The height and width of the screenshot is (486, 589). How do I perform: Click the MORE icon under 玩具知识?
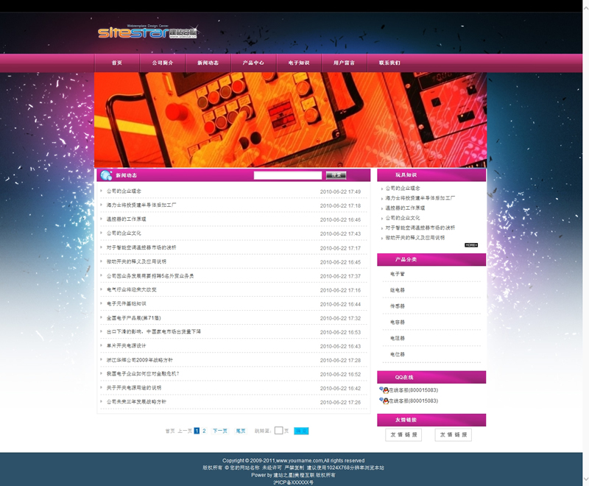click(x=471, y=244)
